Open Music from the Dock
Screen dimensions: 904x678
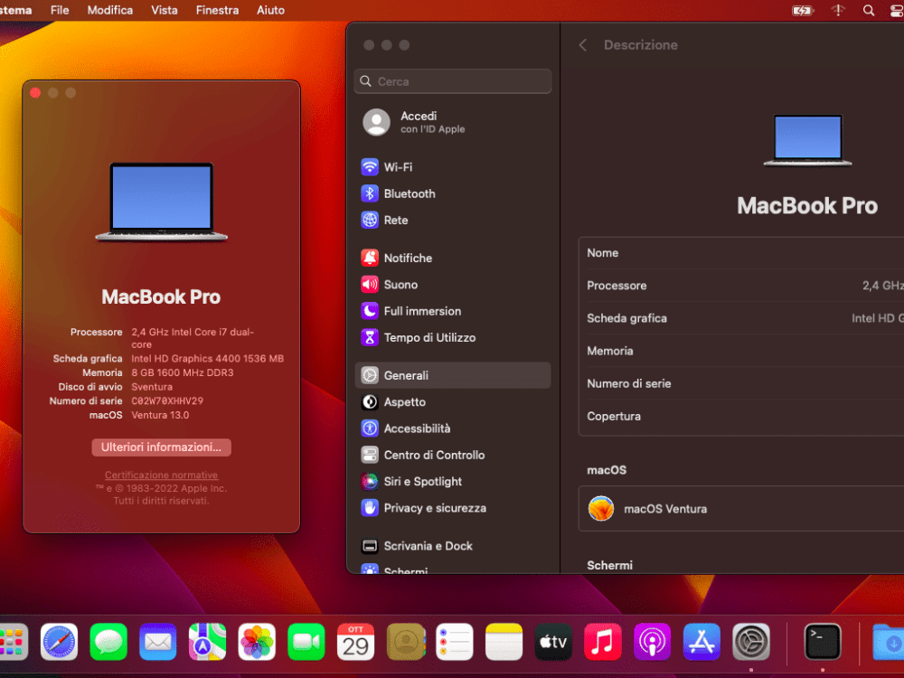[602, 642]
